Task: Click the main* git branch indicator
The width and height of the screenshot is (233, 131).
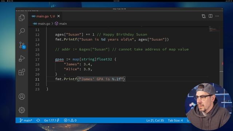Action: click(26, 120)
